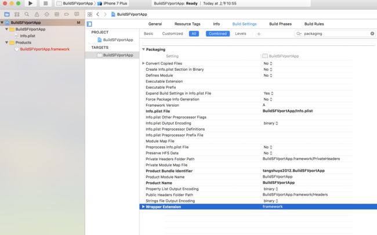Image resolution: width=377 pixels, height=235 pixels.
Task: Click the Public Headers Folder Path value
Action: (x=295, y=194)
